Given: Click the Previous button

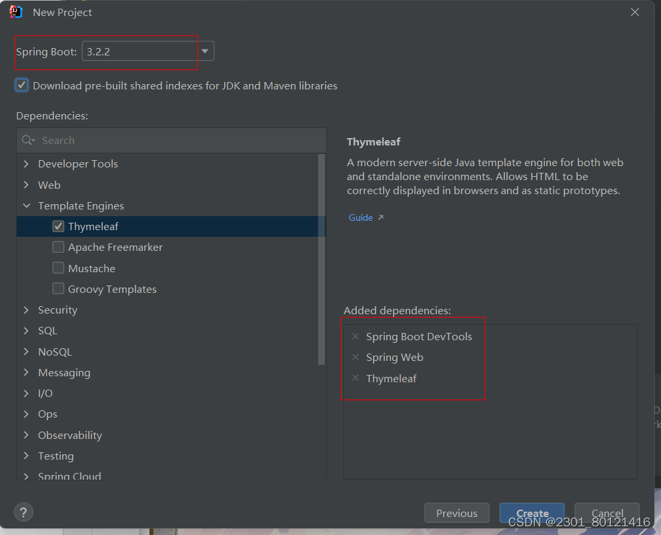Looking at the screenshot, I should point(456,513).
